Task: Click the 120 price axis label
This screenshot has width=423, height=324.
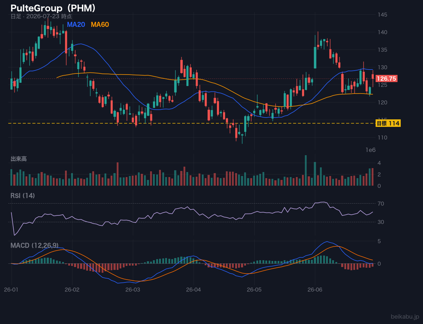Action: [382, 103]
